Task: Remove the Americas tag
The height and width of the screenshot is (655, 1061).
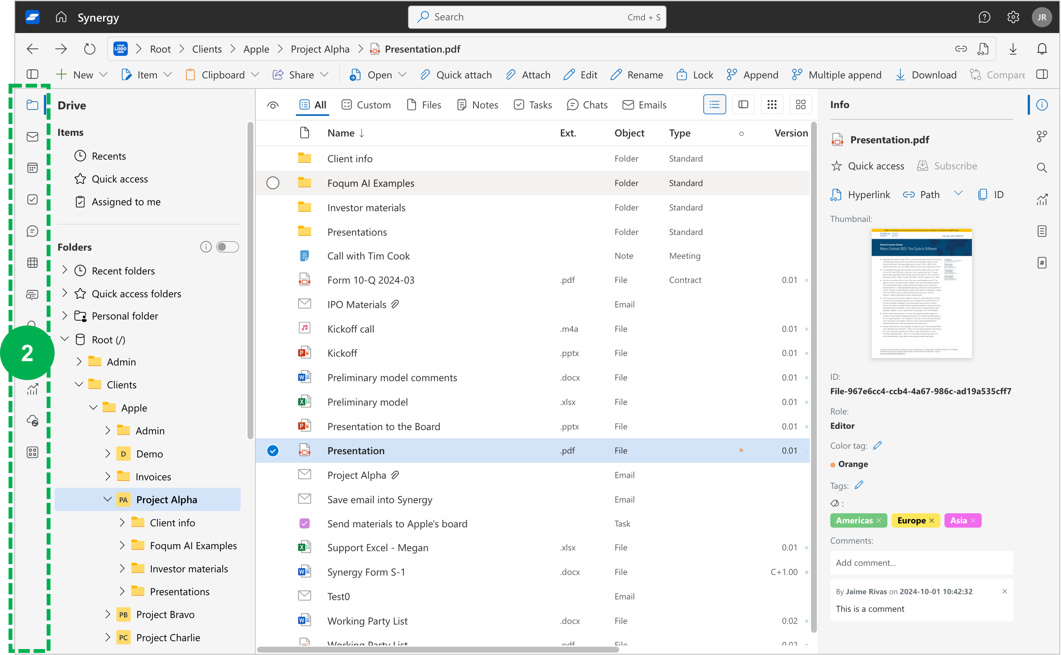Action: click(x=879, y=521)
